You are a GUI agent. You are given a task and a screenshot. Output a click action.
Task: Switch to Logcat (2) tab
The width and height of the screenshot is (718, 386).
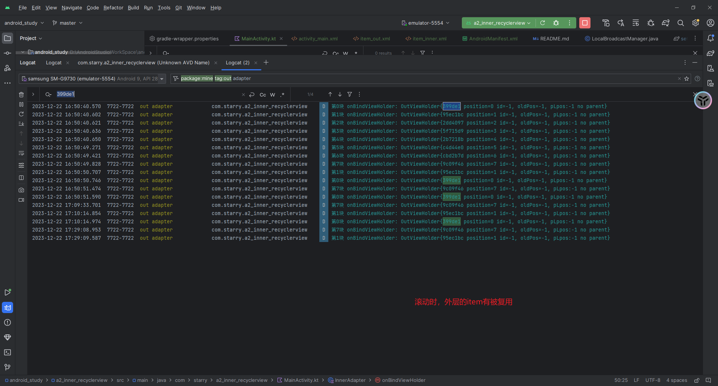(x=237, y=62)
